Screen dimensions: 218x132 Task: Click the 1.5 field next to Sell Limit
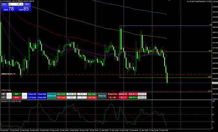pyautogui.click(x=72, y=97)
